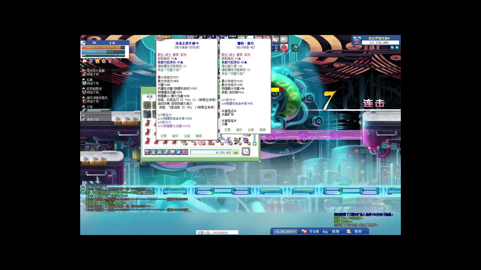Click the W world map button
Screen dimensions: 481x270
point(392,47)
